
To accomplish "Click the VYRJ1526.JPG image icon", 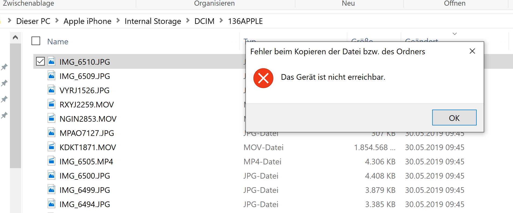I will (x=51, y=90).
